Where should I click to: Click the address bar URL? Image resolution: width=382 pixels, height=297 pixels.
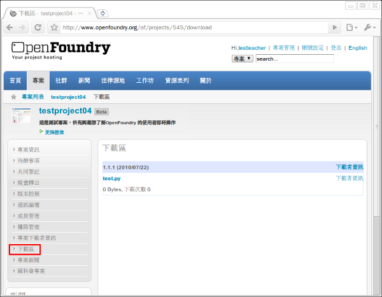pyautogui.click(x=137, y=27)
